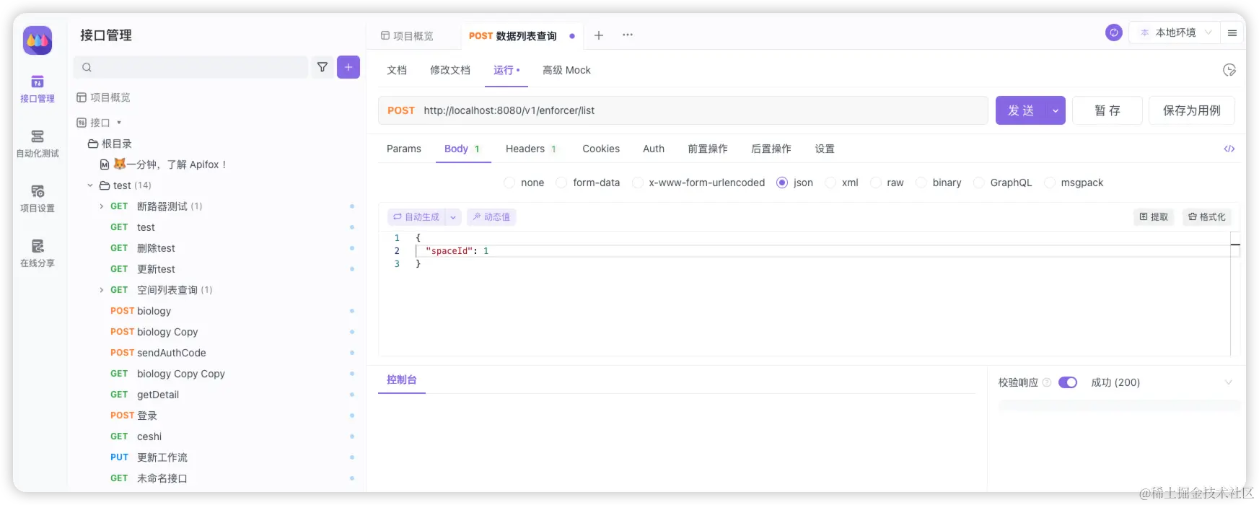Open the 本地环境 environment dropdown

pos(1175,32)
